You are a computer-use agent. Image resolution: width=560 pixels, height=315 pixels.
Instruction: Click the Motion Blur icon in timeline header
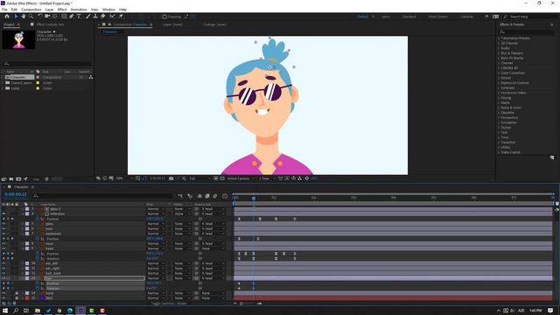pyautogui.click(x=215, y=196)
